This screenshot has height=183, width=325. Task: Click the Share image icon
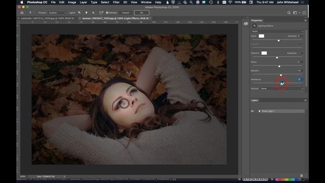(x=304, y=13)
